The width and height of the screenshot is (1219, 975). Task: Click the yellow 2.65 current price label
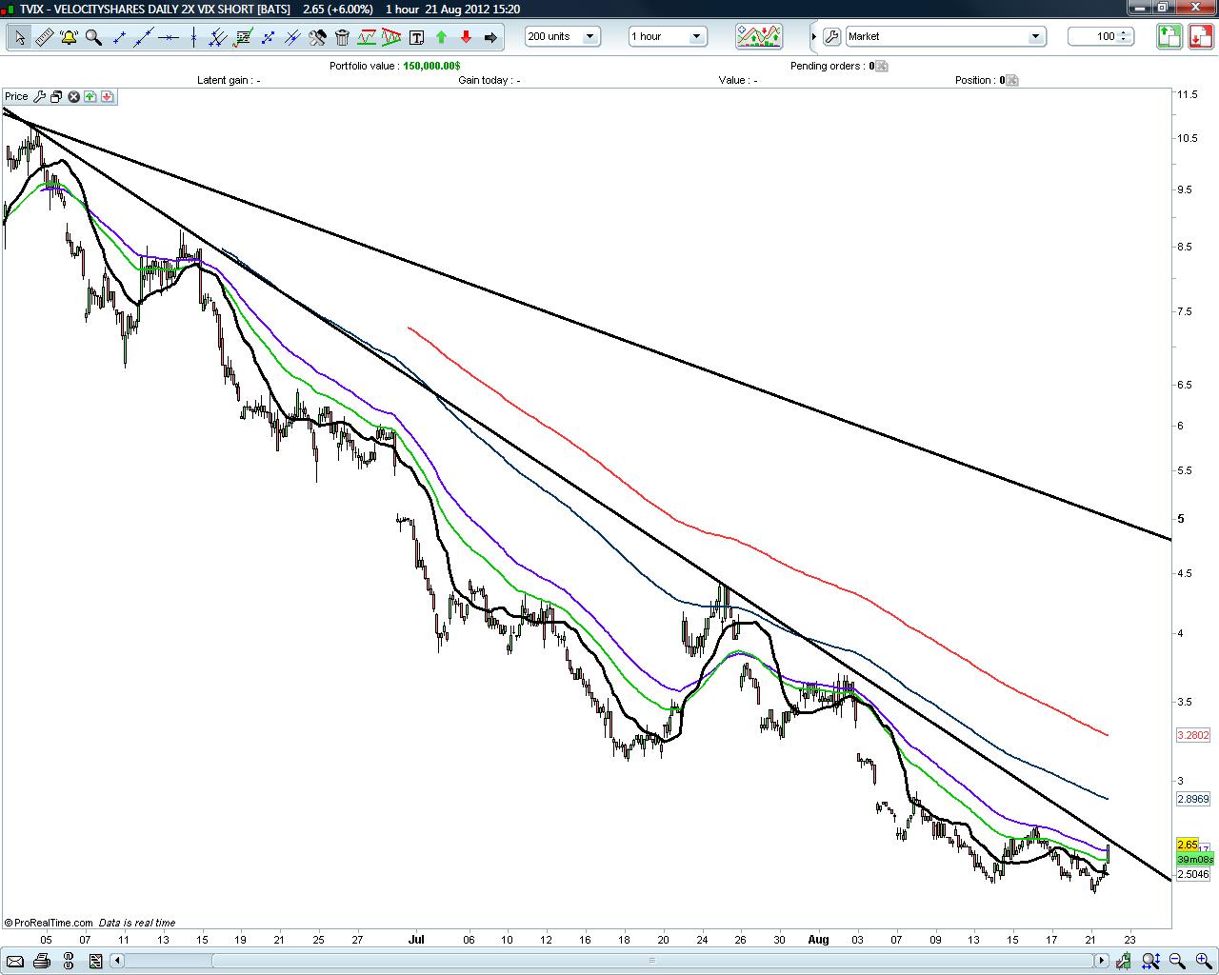(1188, 845)
